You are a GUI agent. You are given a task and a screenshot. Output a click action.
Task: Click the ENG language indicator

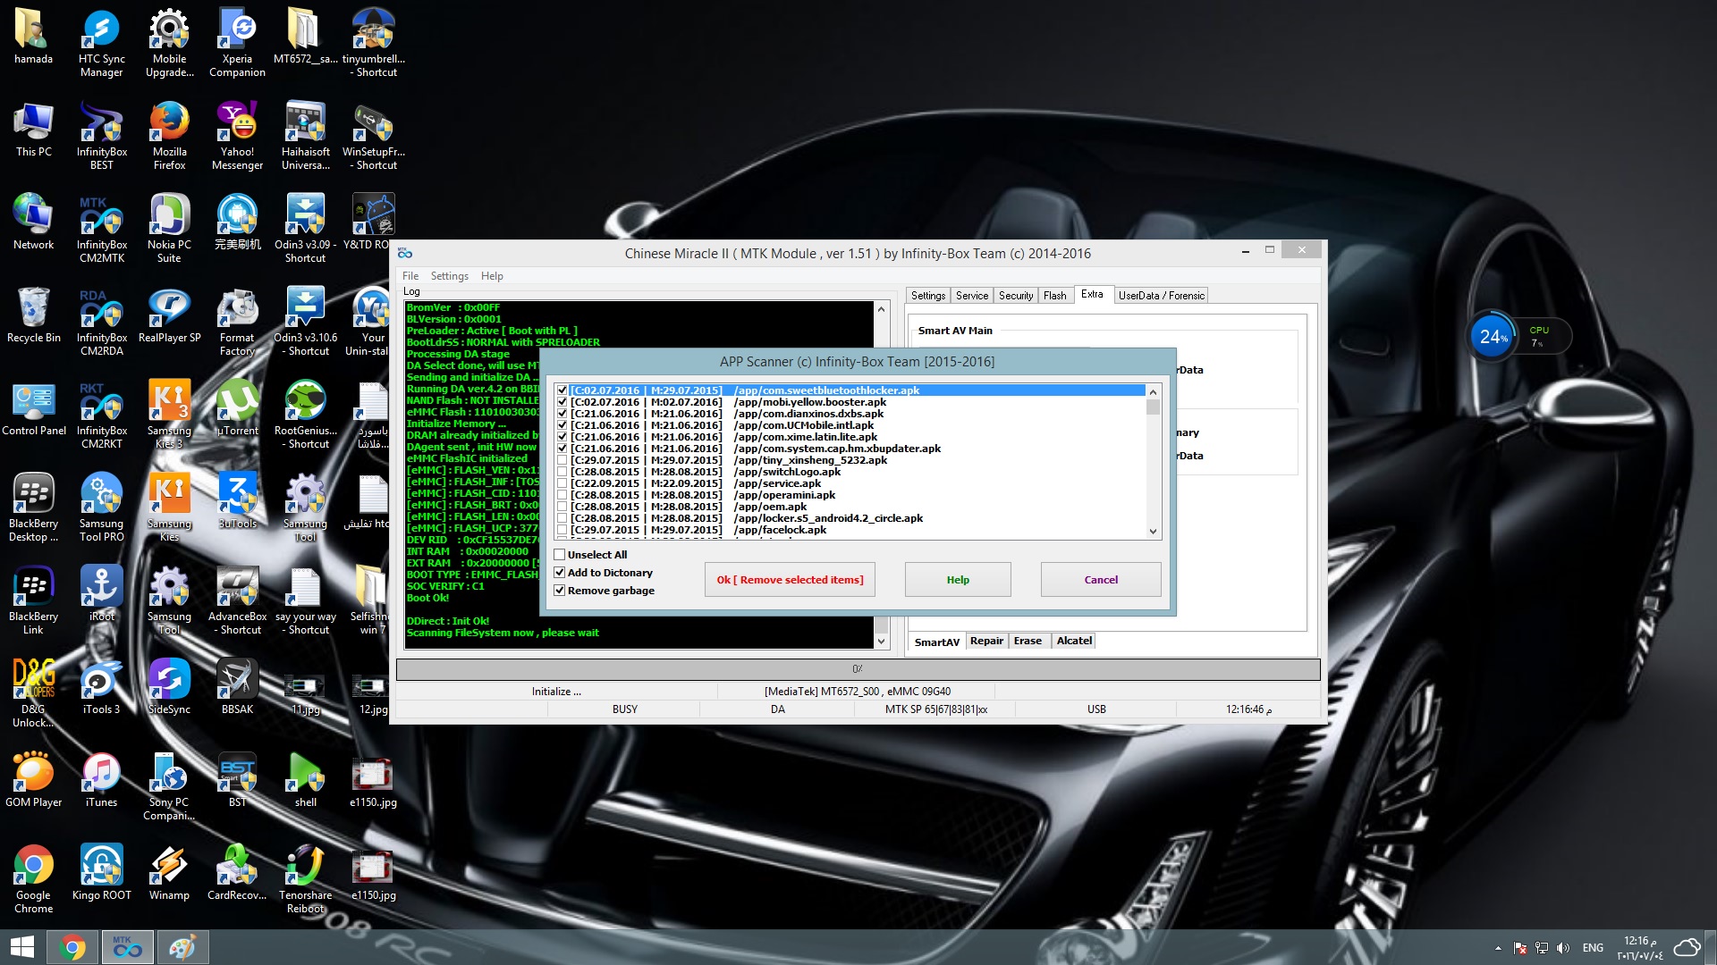tap(1593, 948)
